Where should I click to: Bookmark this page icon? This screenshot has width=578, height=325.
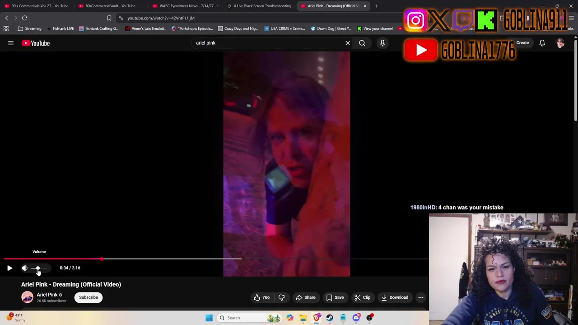click(109, 18)
